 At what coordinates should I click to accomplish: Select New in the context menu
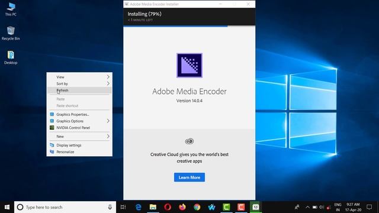tap(79, 137)
